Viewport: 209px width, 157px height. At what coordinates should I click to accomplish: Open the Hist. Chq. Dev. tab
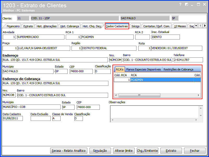point(92,26)
